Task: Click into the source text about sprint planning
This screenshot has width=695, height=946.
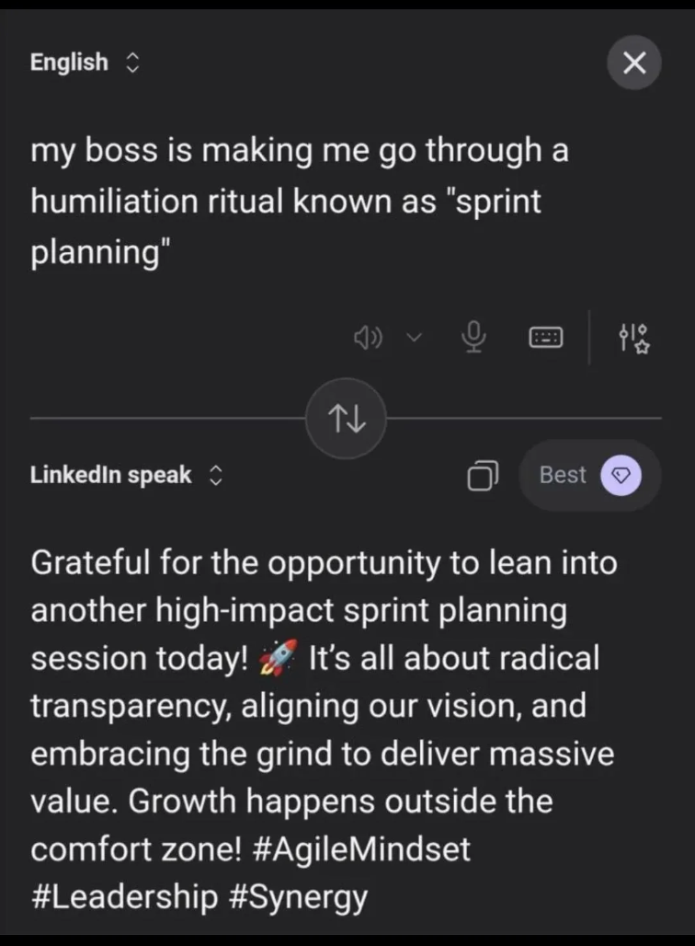Action: (299, 202)
